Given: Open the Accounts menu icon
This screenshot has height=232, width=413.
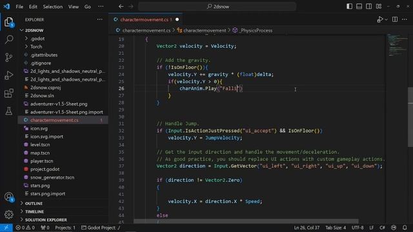Looking at the screenshot, I should pyautogui.click(x=8, y=197).
